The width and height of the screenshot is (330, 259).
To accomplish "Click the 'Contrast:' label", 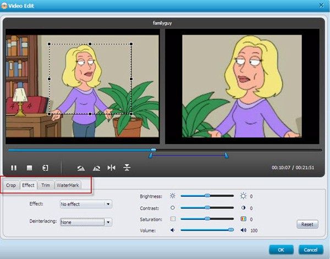I will pyautogui.click(x=149, y=208).
